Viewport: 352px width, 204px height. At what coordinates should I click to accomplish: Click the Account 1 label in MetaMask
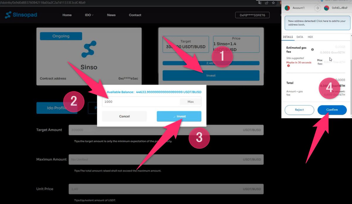click(x=299, y=8)
